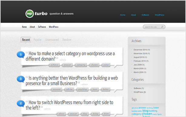186x117 pixels.
Task: Open the December 2010 archive
Action: tap(142, 50)
